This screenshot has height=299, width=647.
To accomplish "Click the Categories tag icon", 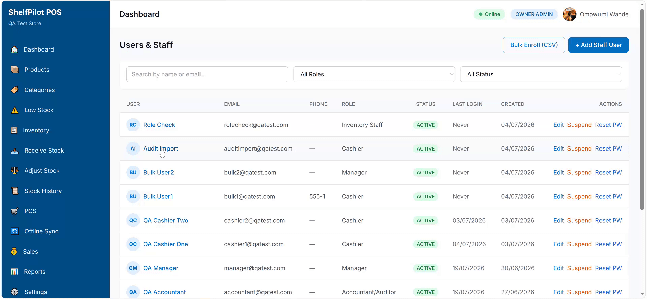I will (x=14, y=90).
